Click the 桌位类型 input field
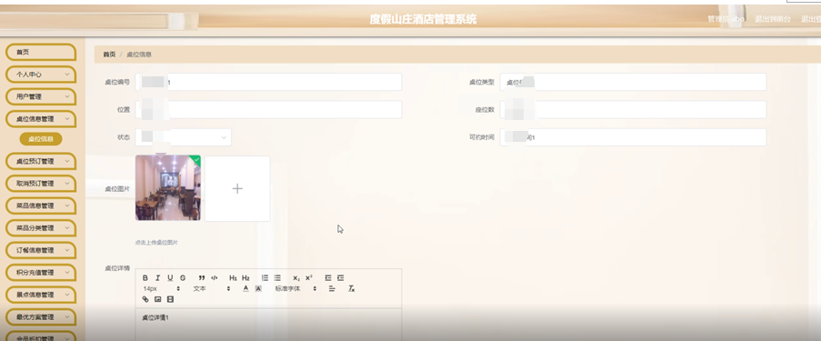Viewport: 821px width, 341px height. coord(633,82)
